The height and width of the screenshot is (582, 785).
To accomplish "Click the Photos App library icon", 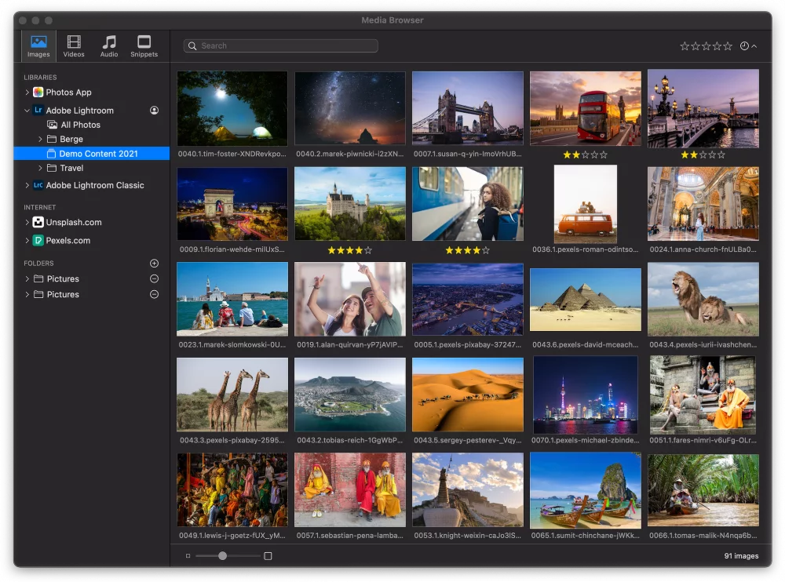I will (38, 93).
